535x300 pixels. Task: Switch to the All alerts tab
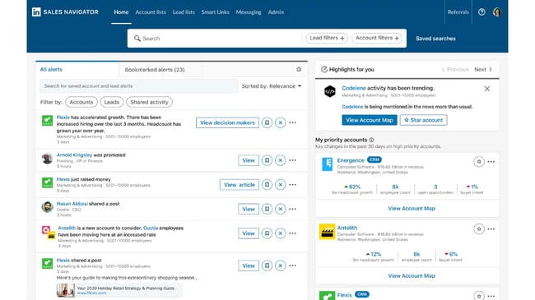pos(77,70)
